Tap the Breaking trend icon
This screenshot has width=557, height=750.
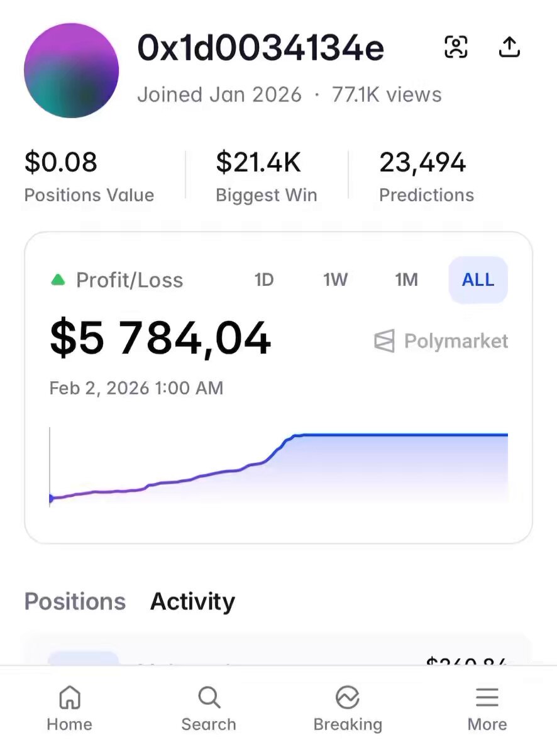pos(348,697)
